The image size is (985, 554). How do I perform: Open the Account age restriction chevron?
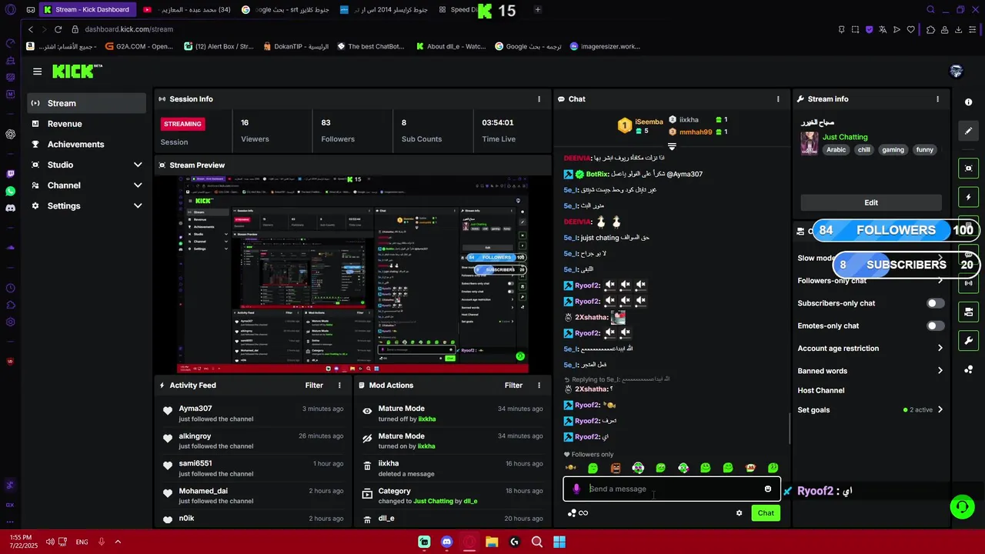[x=940, y=349]
